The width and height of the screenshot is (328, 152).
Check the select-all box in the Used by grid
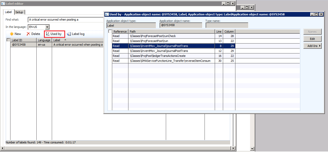click(x=110, y=31)
